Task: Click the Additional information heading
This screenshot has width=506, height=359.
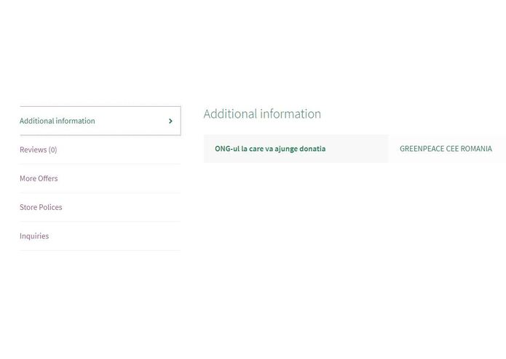Action: coord(262,113)
